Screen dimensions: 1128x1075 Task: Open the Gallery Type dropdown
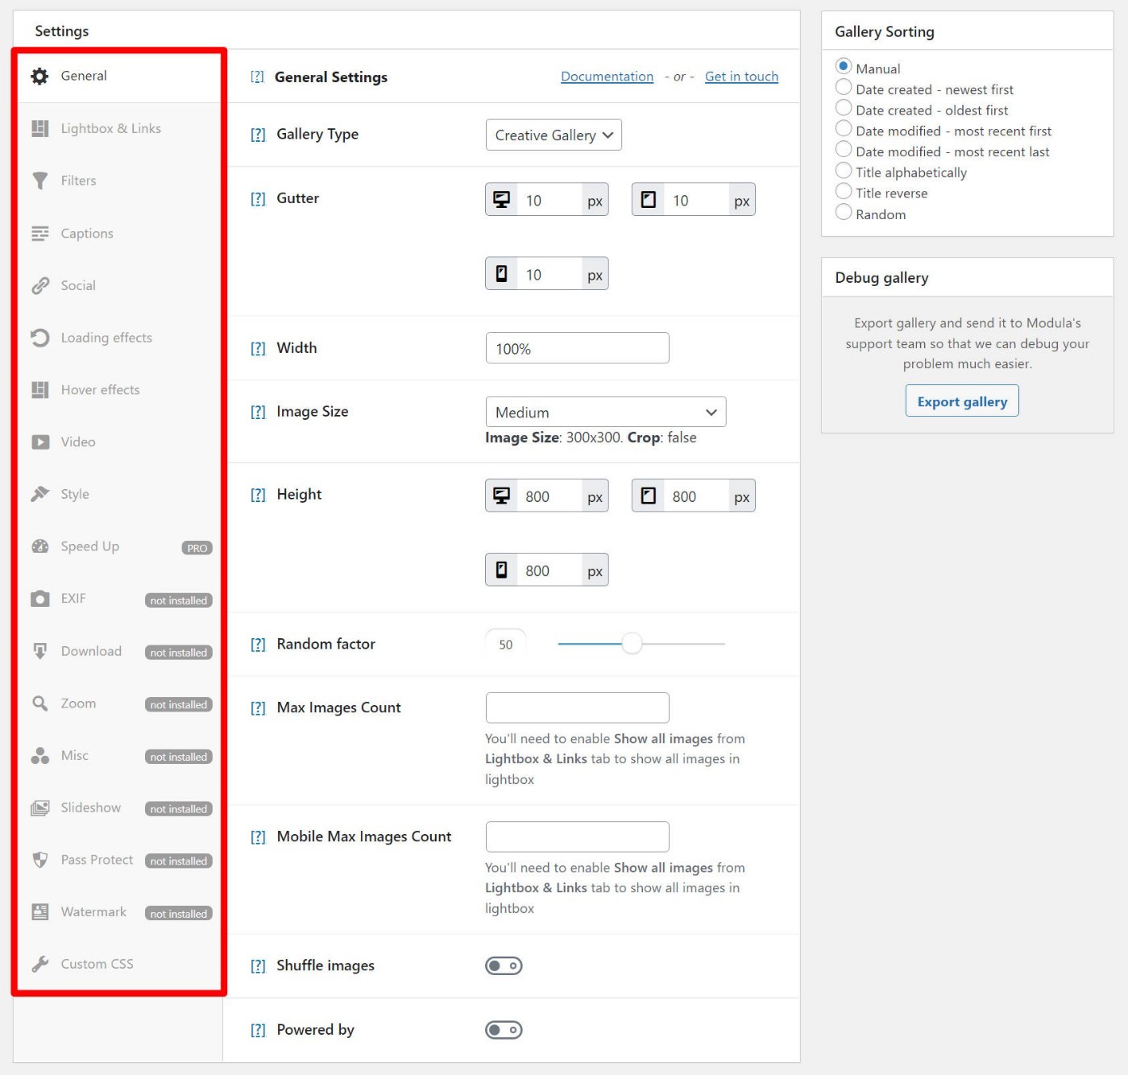click(554, 135)
